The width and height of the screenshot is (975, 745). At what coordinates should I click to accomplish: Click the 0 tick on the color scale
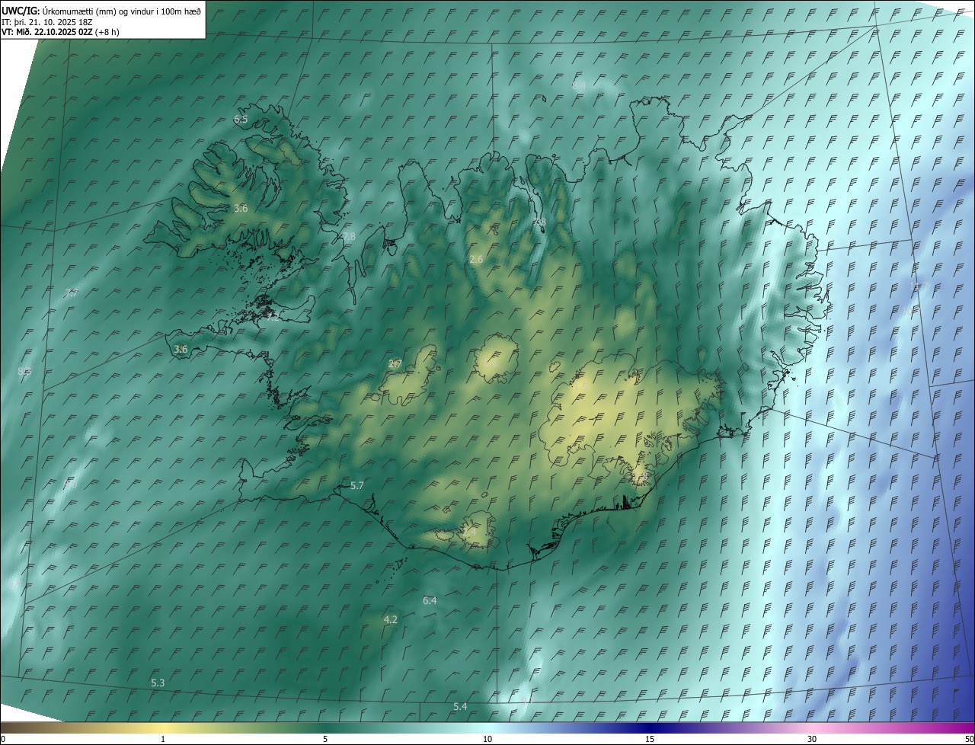2,740
